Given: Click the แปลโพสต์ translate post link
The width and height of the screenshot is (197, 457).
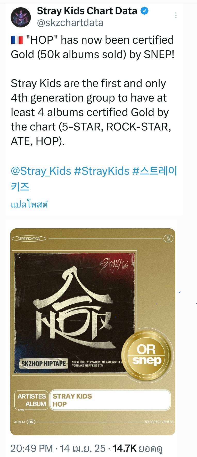Looking at the screenshot, I should point(29,205).
